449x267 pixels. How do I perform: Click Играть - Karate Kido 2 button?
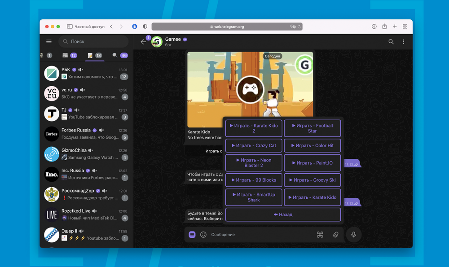click(254, 128)
